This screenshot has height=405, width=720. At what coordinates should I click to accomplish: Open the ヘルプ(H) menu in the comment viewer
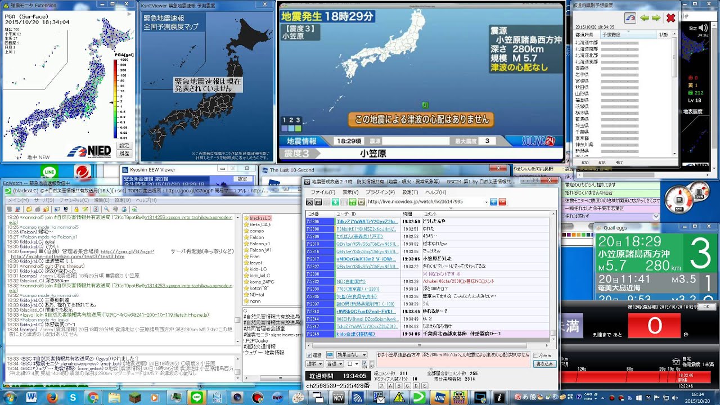click(436, 192)
